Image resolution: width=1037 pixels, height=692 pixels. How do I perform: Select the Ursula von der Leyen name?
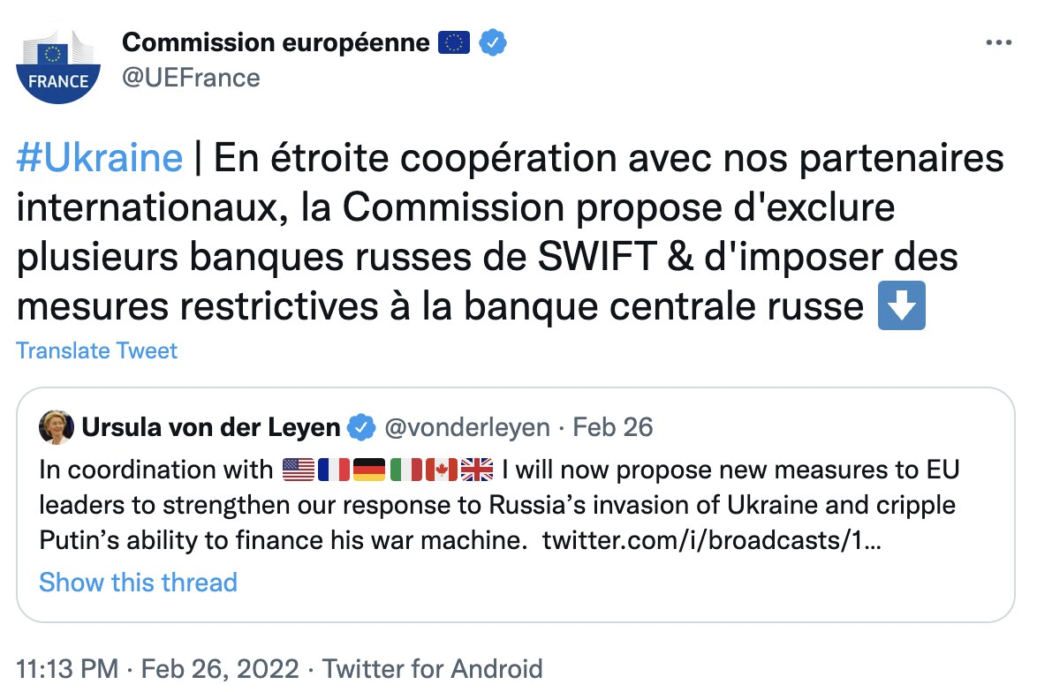(210, 428)
